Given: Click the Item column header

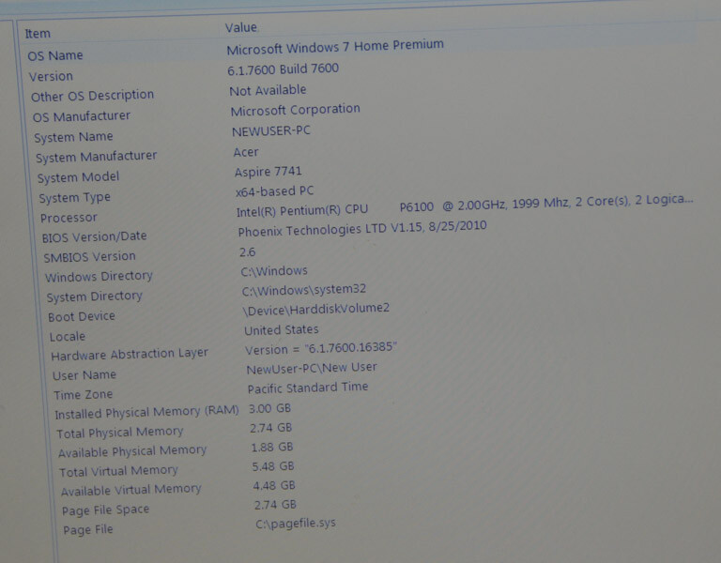Looking at the screenshot, I should (38, 34).
